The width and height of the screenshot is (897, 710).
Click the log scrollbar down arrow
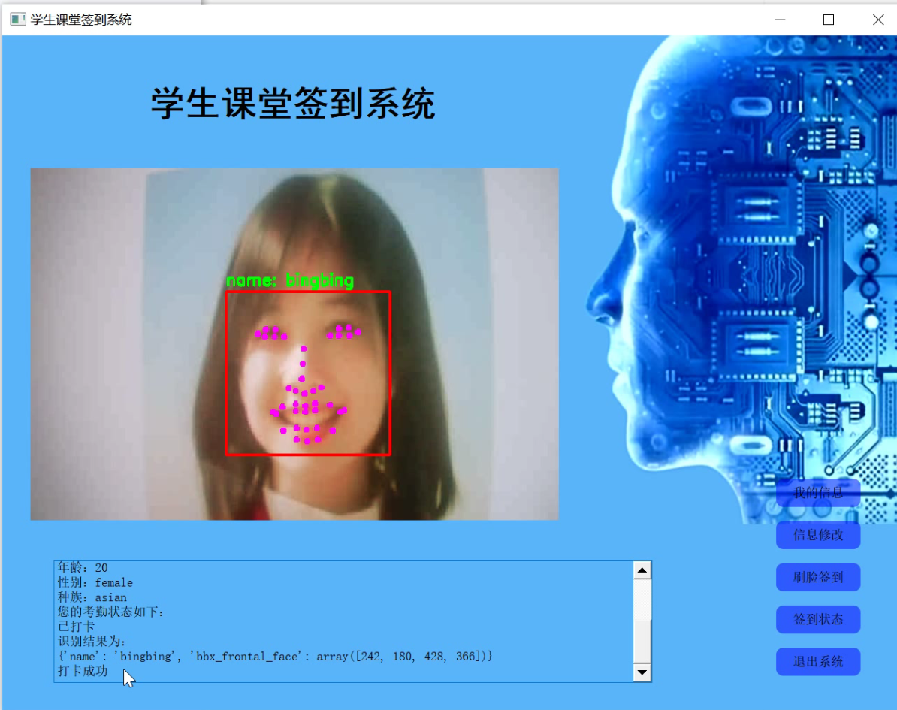(x=642, y=672)
